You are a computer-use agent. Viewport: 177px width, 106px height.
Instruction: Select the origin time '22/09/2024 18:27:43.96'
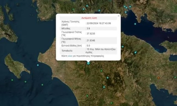point(99,23)
